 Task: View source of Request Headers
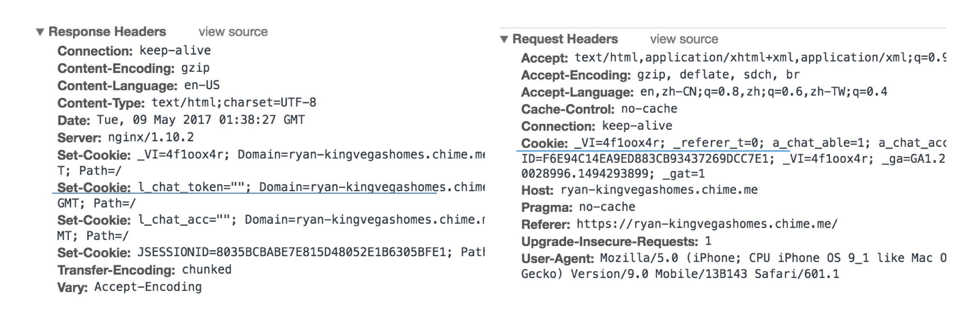coord(684,39)
